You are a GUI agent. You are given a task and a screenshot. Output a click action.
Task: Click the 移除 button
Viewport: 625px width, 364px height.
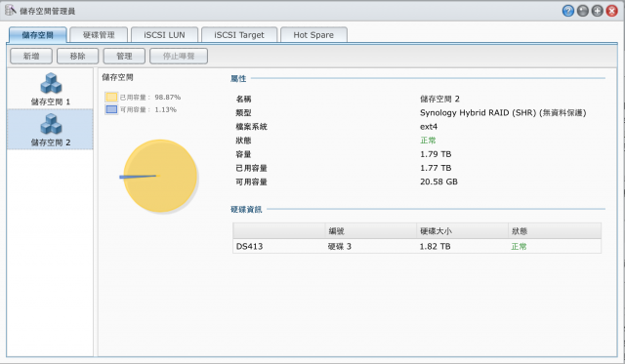pos(78,57)
